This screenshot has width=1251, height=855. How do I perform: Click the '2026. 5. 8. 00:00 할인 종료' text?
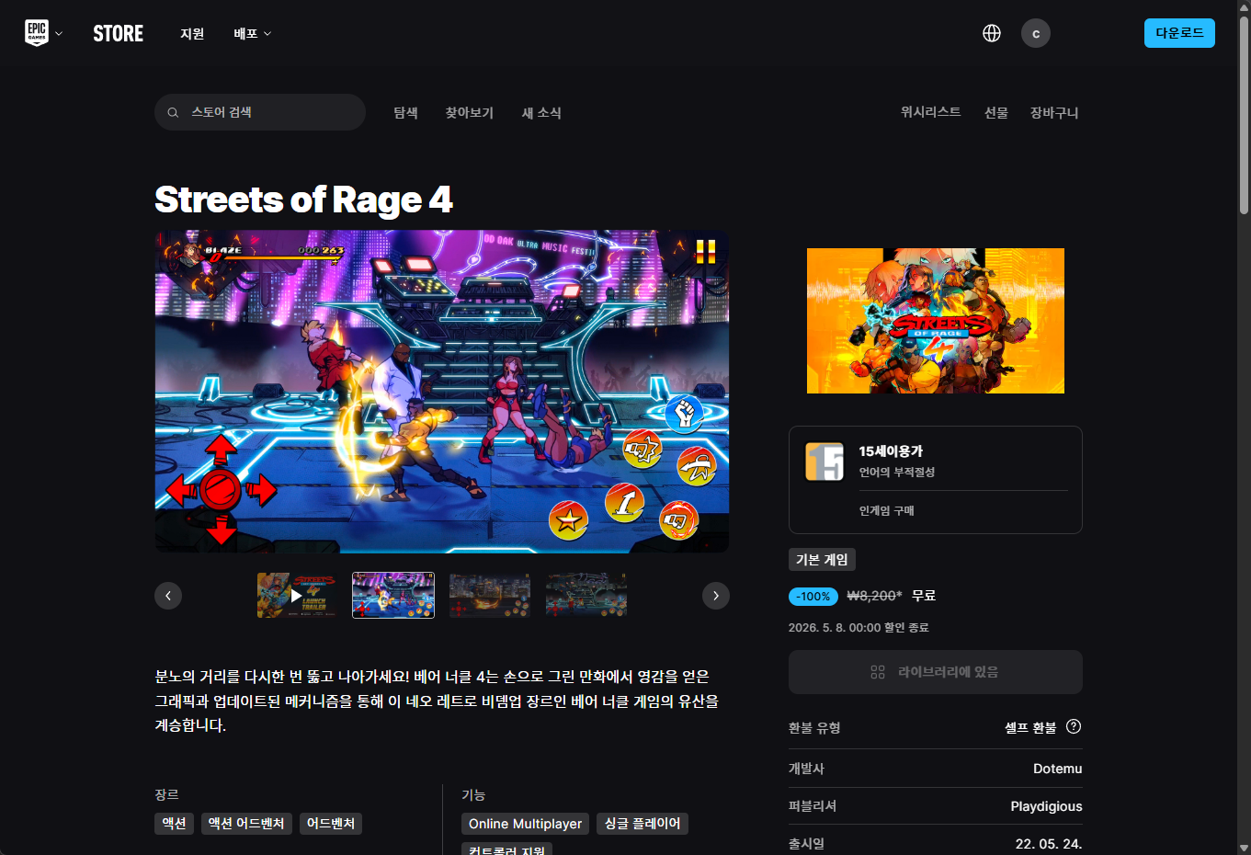coord(859,628)
